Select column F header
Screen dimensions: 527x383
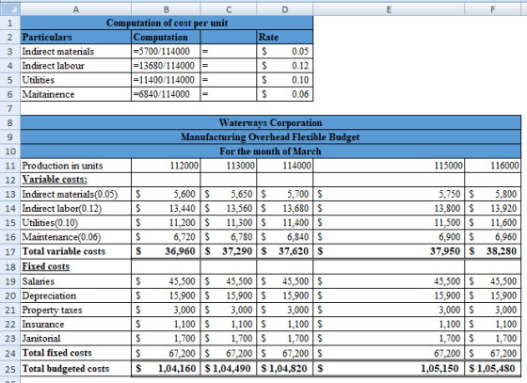click(x=493, y=9)
